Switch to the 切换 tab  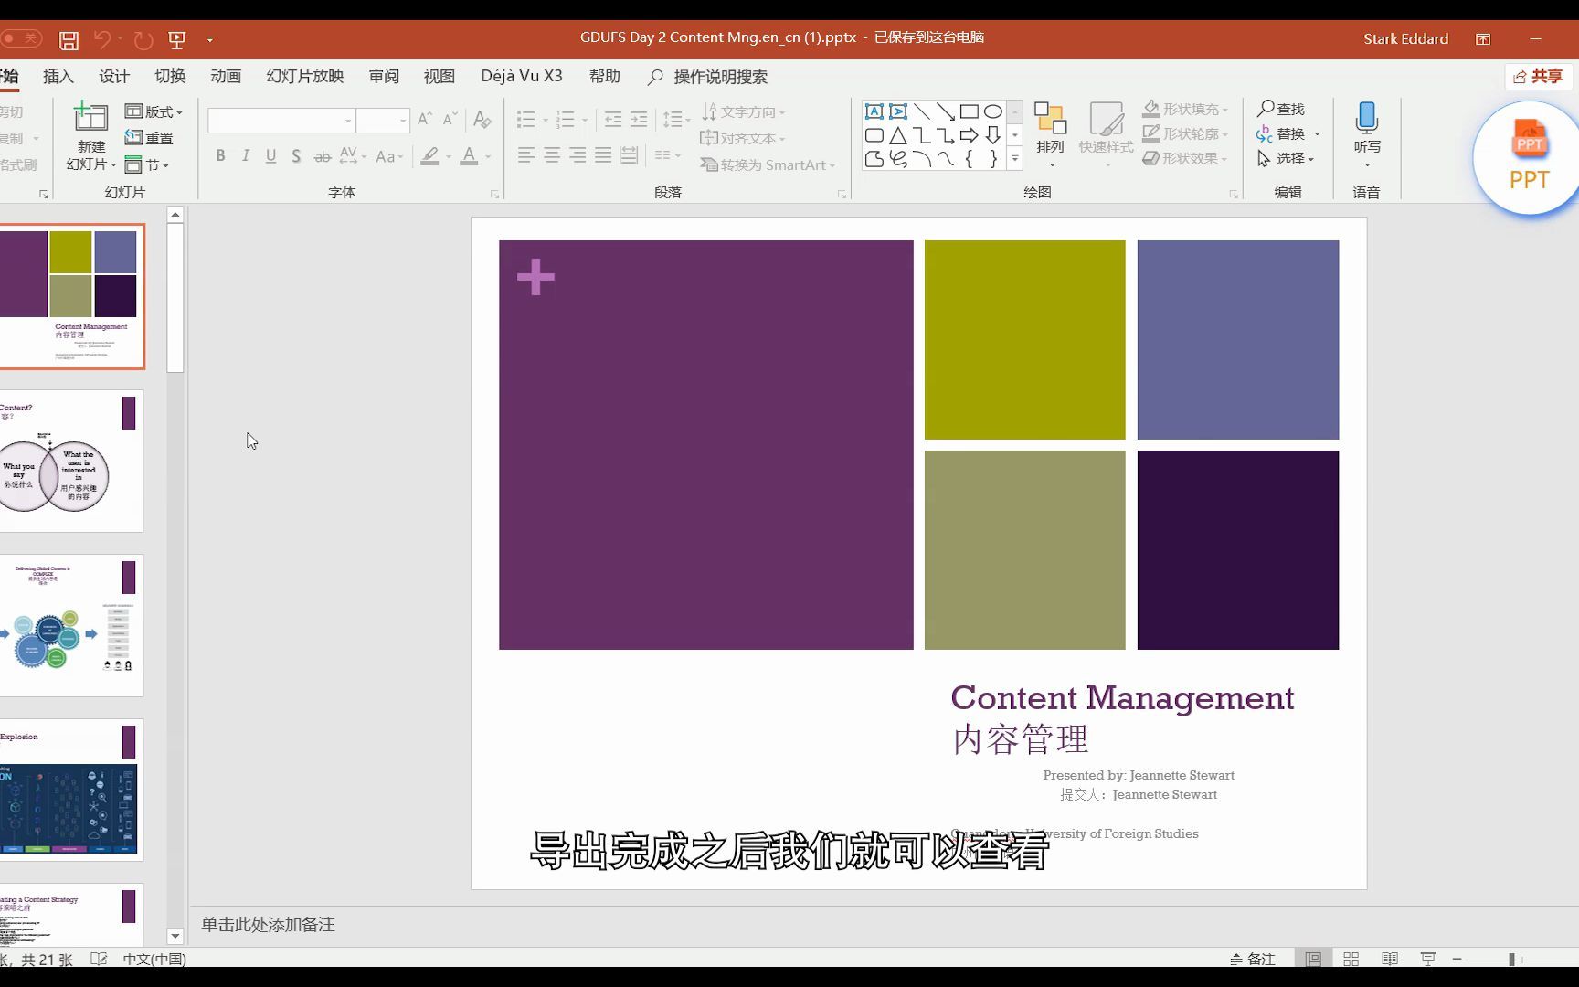(170, 77)
